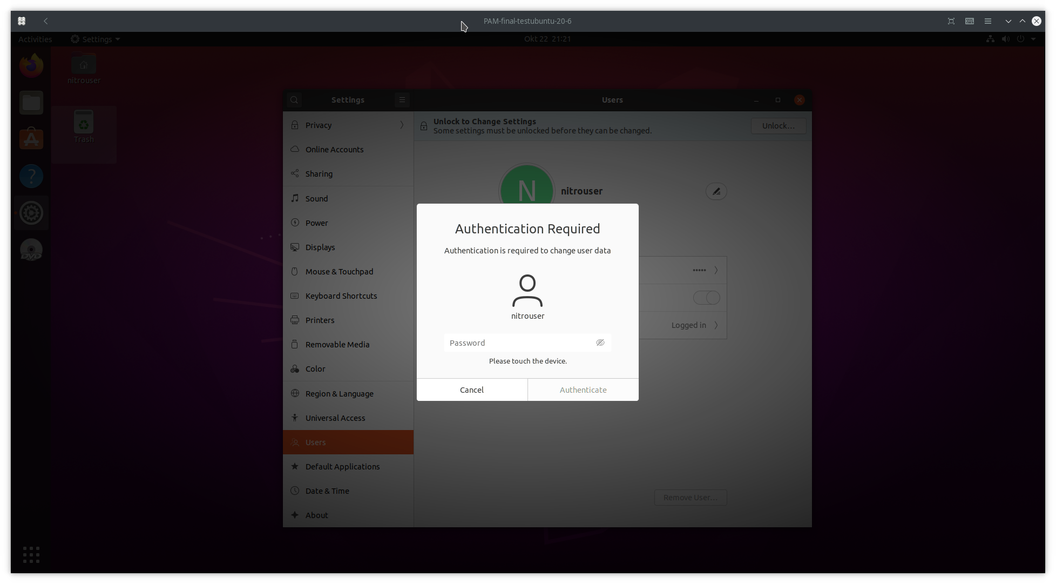Click the nitrouser person icon in dialog
Image resolution: width=1056 pixels, height=584 pixels.
[527, 291]
